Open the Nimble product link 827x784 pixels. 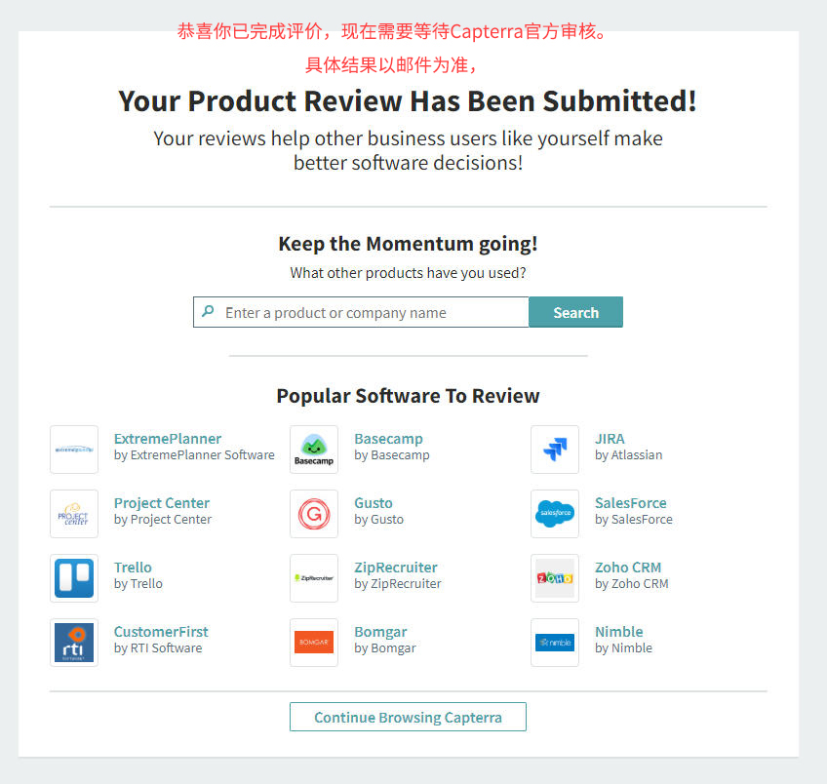tap(618, 632)
